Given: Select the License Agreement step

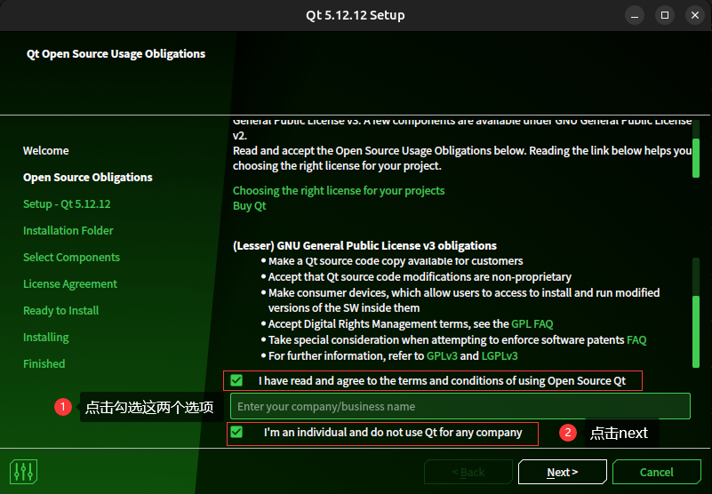Looking at the screenshot, I should pyautogui.click(x=70, y=284).
